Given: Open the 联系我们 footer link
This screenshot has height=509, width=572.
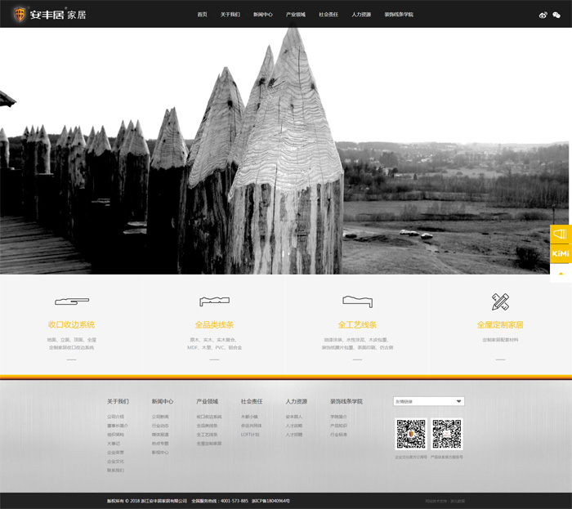Looking at the screenshot, I should coord(115,471).
